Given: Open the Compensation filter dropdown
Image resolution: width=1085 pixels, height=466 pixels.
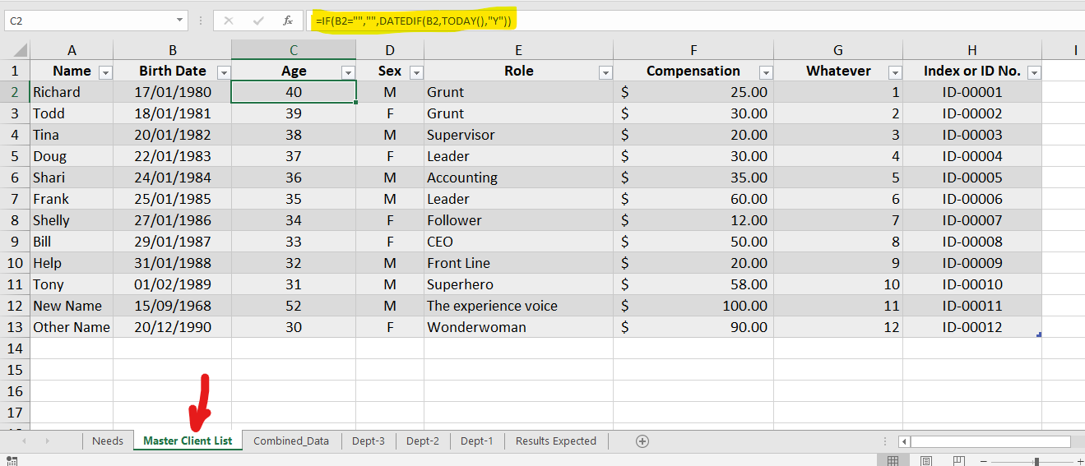Looking at the screenshot, I should [x=766, y=72].
